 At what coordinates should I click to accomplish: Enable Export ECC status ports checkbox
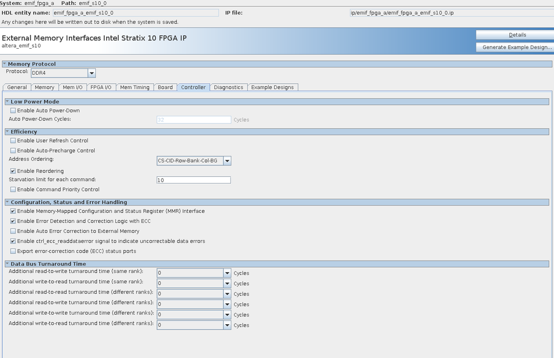(x=13, y=252)
